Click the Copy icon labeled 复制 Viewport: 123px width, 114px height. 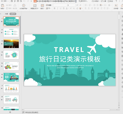[7, 8]
